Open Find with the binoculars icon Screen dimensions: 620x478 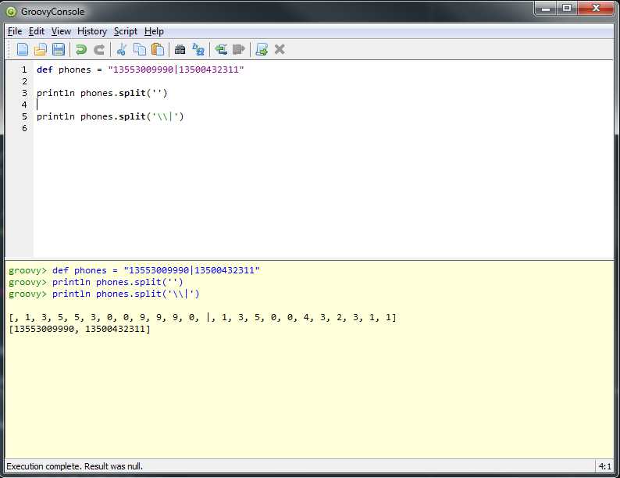(180, 49)
